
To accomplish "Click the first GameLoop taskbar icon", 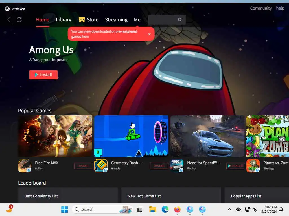I will tap(190, 209).
